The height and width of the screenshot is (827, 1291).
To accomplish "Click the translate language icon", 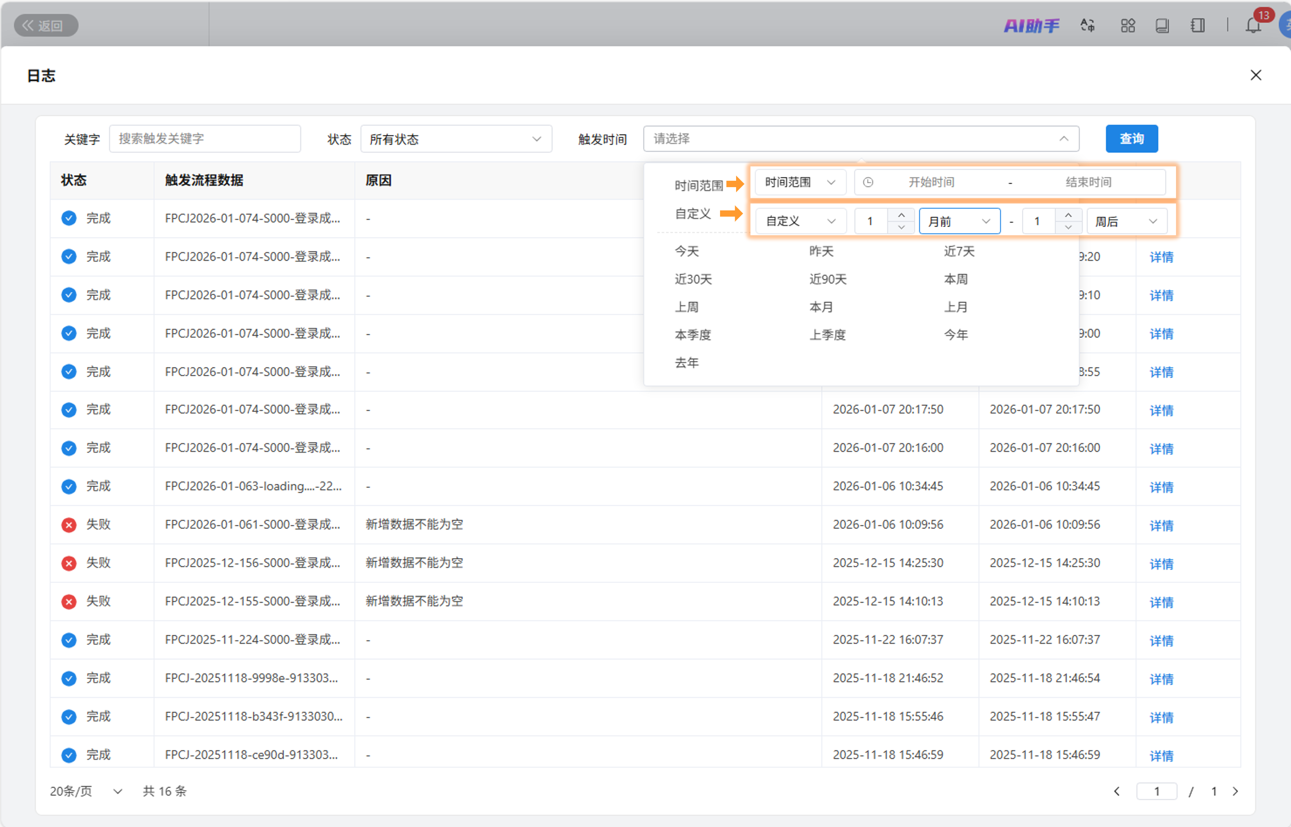I will pos(1087,25).
